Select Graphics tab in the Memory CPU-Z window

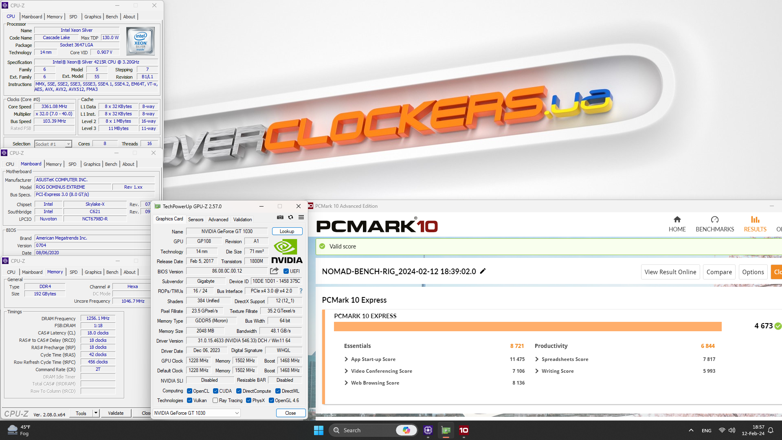pyautogui.click(x=93, y=272)
